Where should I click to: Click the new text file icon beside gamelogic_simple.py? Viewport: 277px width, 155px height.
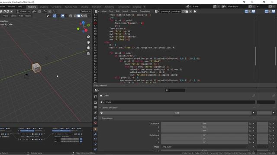point(183,12)
